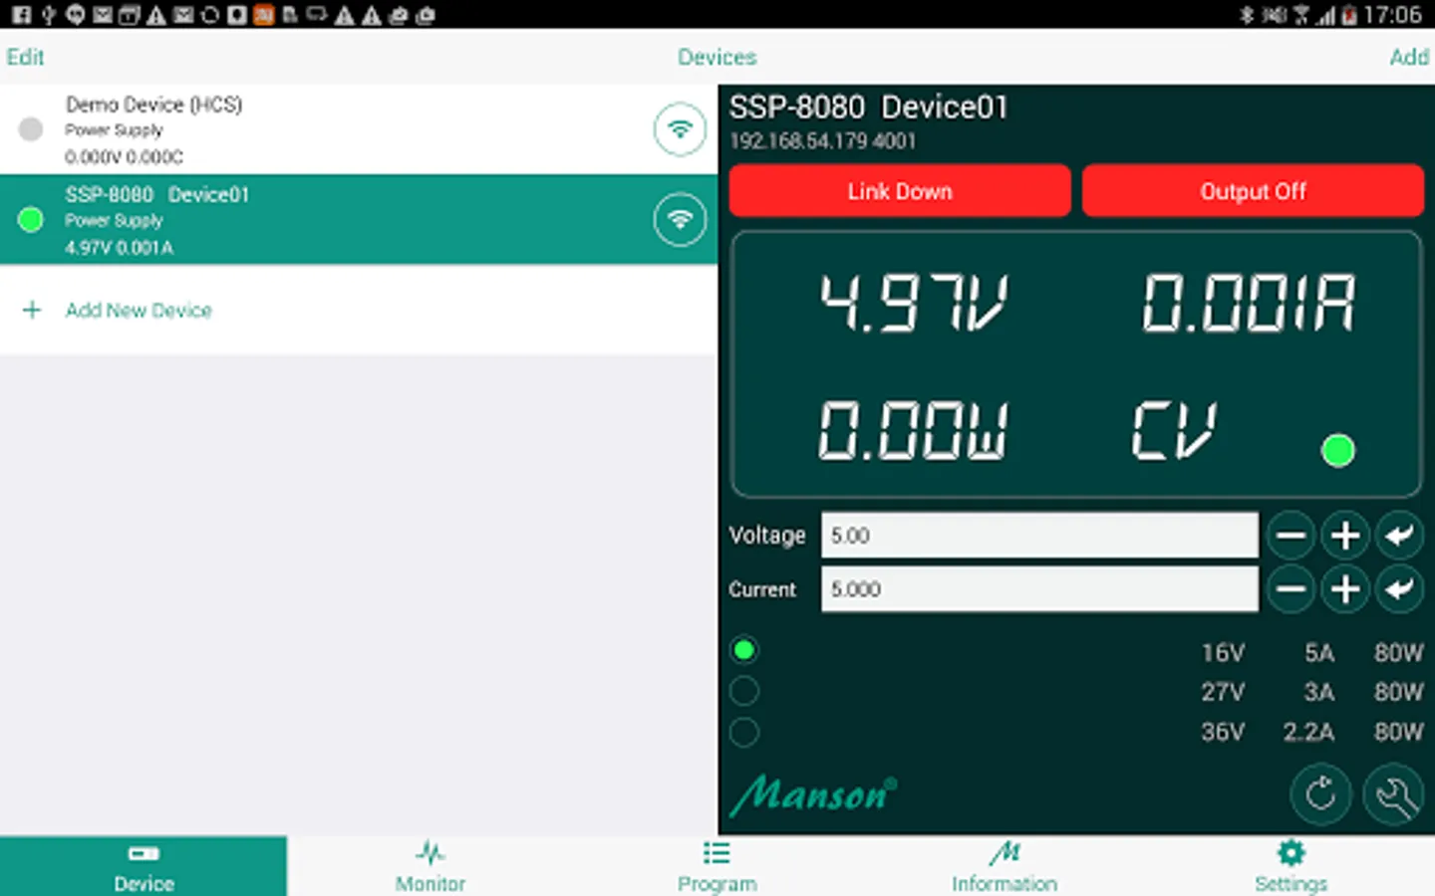This screenshot has width=1435, height=896.
Task: Confirm current with the enter arrow icon
Action: pyautogui.click(x=1399, y=589)
